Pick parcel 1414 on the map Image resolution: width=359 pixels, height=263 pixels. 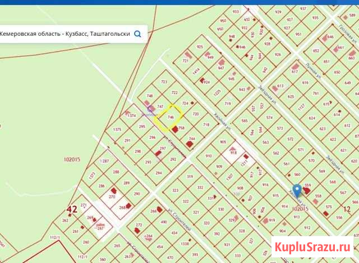pos(196,71)
